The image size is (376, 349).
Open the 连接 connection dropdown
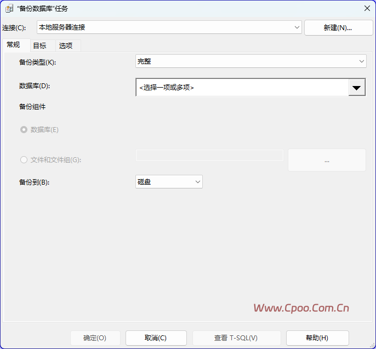[x=169, y=27]
